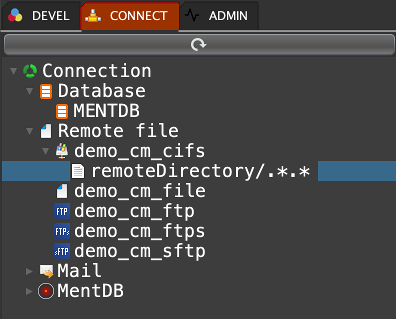This screenshot has height=319, width=396.
Task: Click the orange Database folder icon
Action: tap(46, 91)
